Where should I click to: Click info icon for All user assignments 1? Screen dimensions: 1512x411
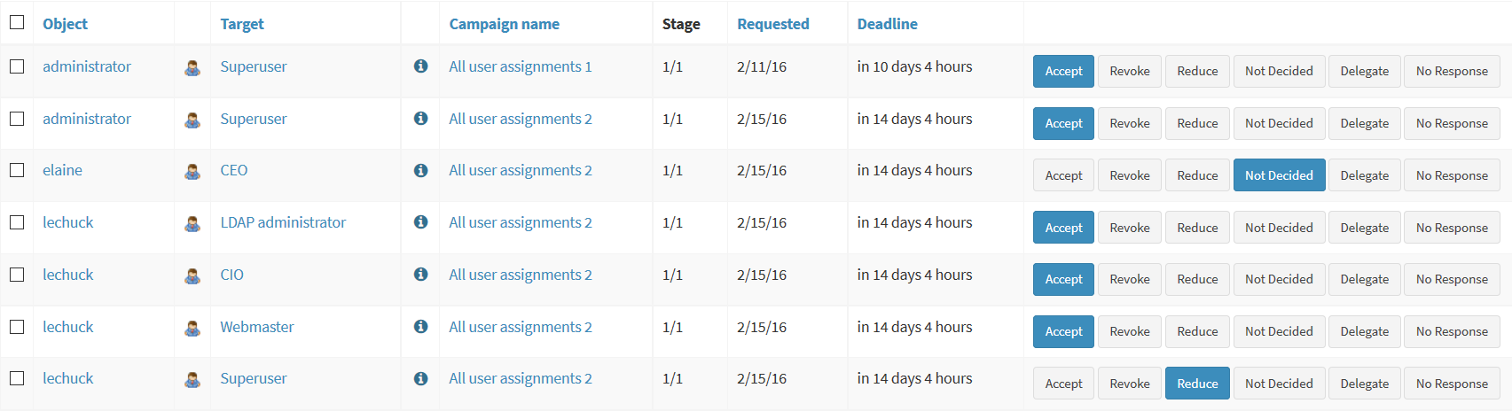click(x=421, y=66)
